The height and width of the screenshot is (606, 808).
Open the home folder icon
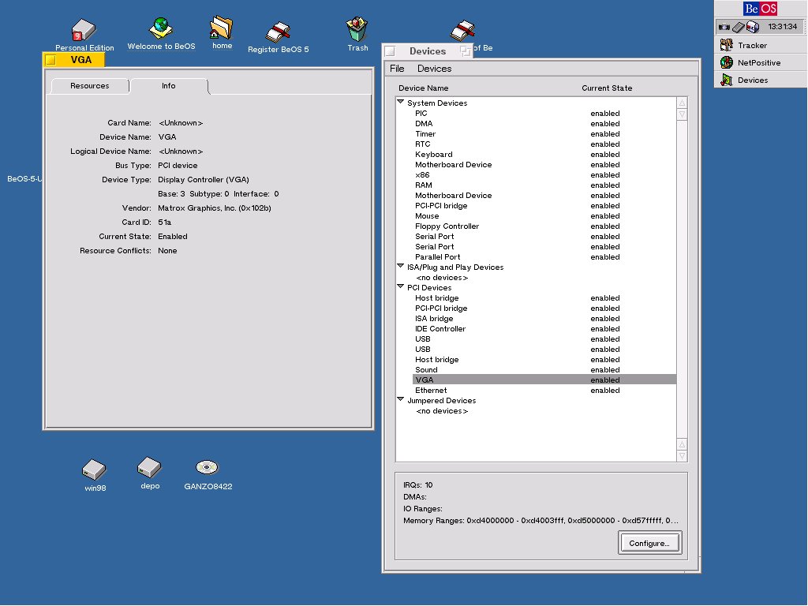coord(222,28)
